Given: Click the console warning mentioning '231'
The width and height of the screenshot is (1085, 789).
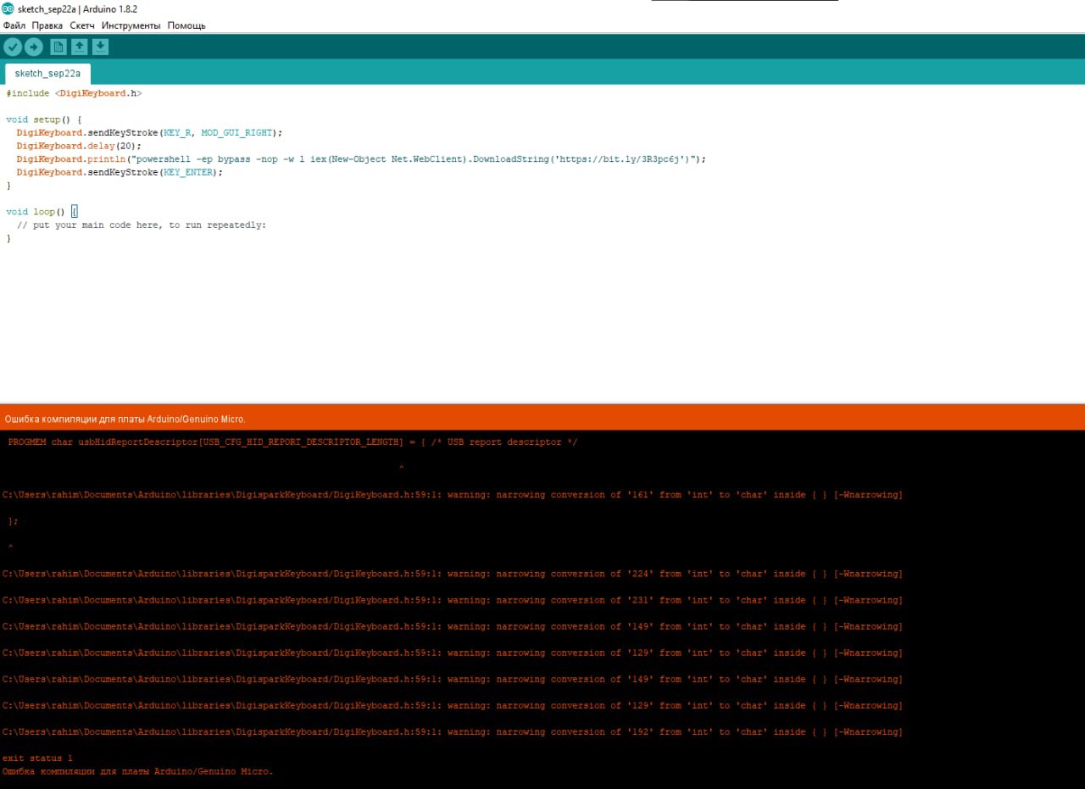Looking at the screenshot, I should pos(453,601).
